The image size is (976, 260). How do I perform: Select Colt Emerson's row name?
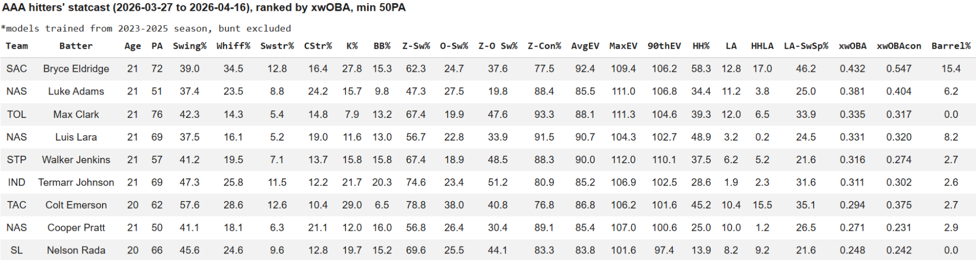pyautogui.click(x=76, y=205)
